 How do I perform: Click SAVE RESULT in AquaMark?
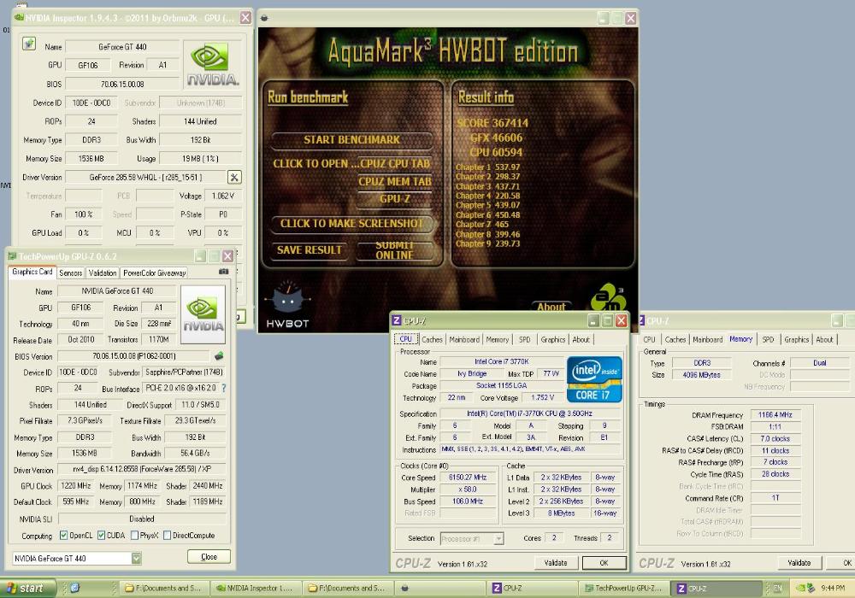(x=310, y=250)
